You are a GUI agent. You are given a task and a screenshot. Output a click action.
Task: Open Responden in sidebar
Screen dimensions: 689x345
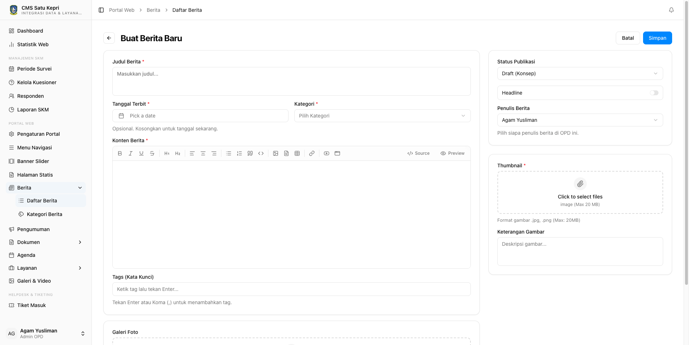(46, 96)
